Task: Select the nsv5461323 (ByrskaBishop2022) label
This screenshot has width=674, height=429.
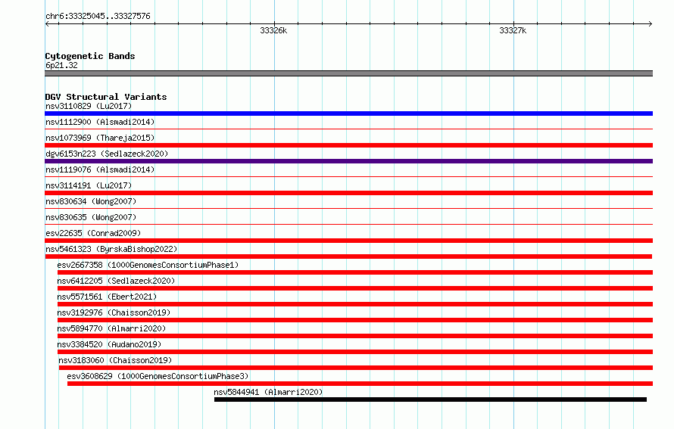Action: point(111,249)
